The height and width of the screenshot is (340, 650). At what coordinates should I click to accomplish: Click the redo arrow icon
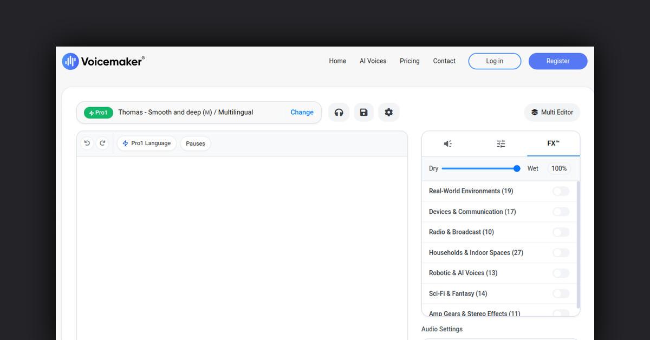(102, 143)
